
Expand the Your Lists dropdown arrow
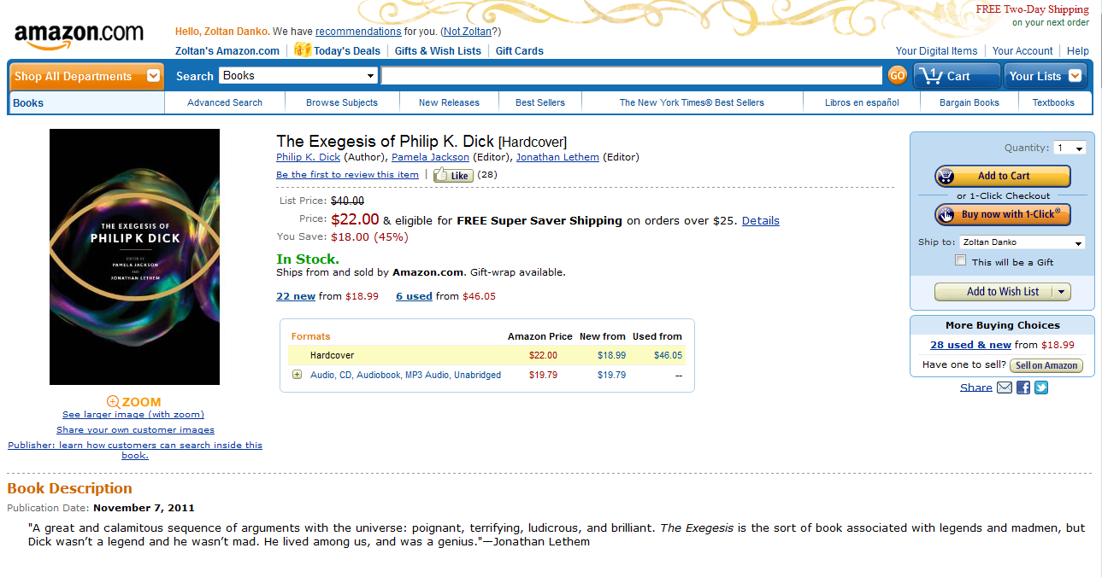point(1075,76)
